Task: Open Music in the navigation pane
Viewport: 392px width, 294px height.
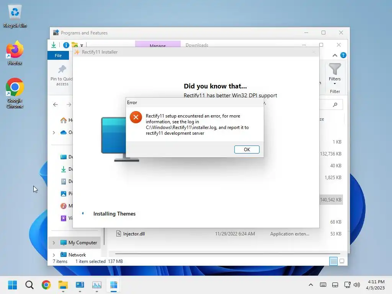Action: point(67,206)
